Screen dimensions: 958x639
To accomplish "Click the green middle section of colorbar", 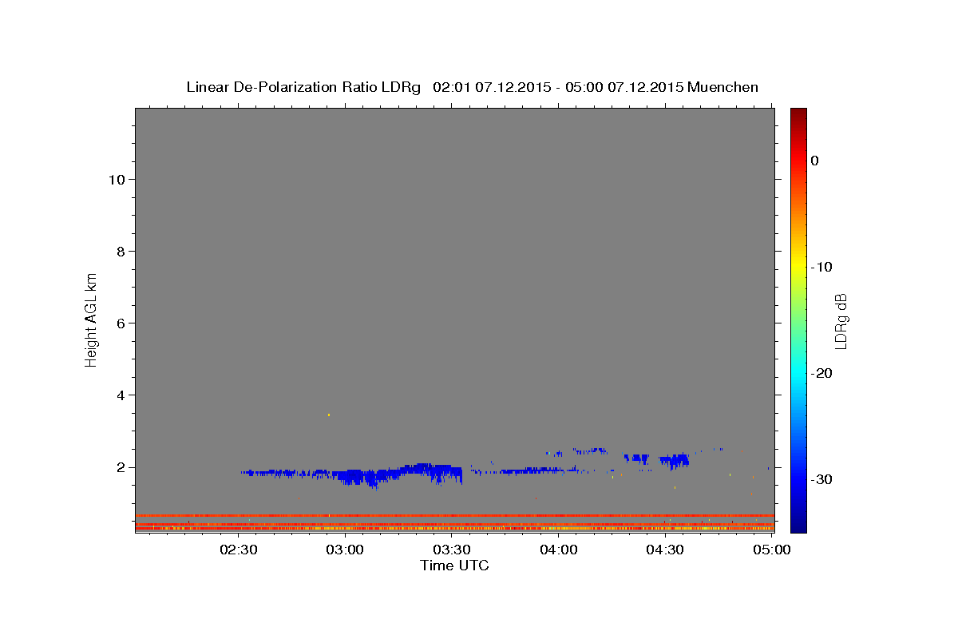I will click(798, 319).
